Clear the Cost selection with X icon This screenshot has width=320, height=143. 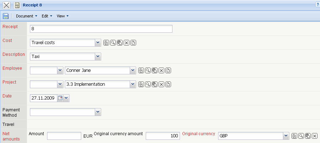[126, 43]
